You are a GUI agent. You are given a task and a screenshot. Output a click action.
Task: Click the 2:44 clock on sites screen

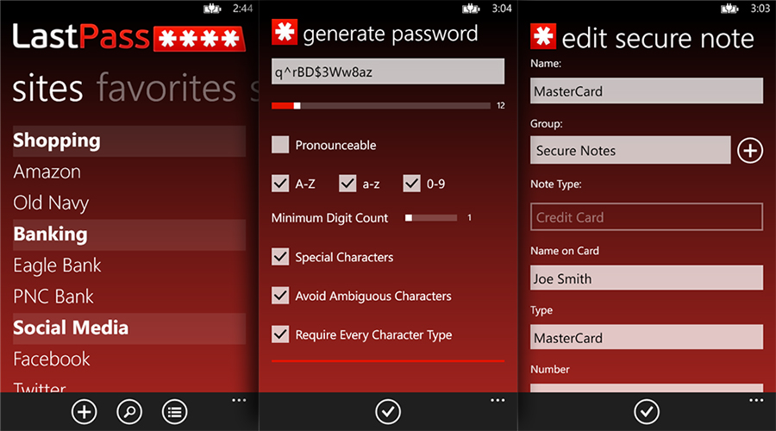pyautogui.click(x=243, y=9)
